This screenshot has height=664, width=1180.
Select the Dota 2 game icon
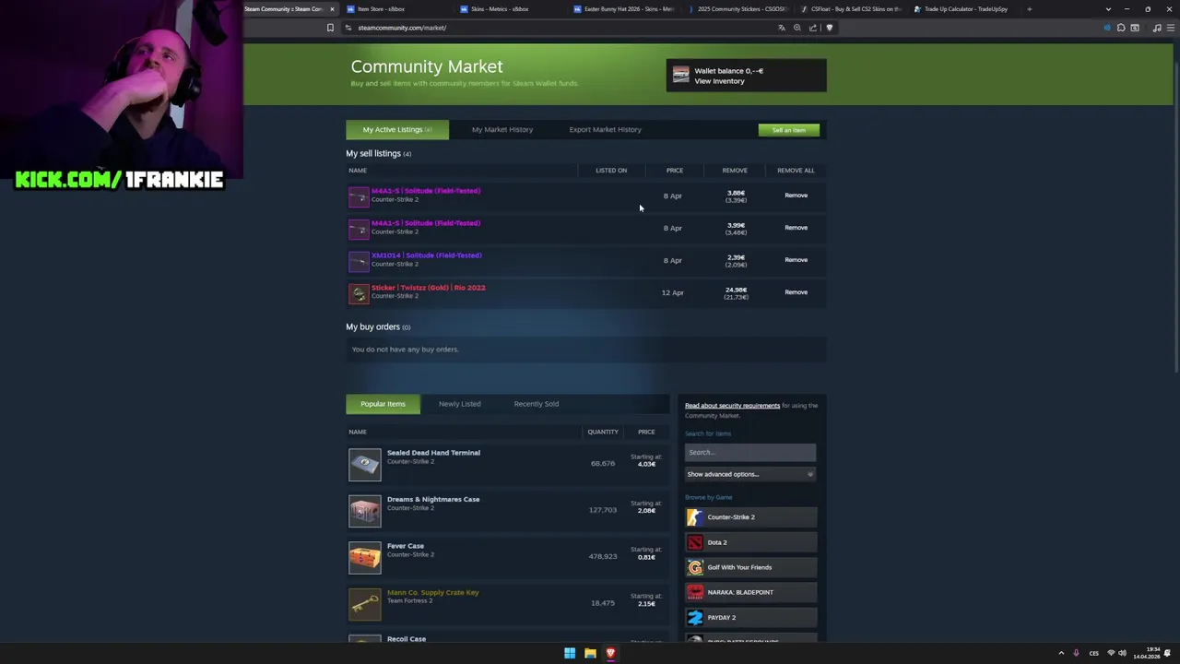click(695, 542)
